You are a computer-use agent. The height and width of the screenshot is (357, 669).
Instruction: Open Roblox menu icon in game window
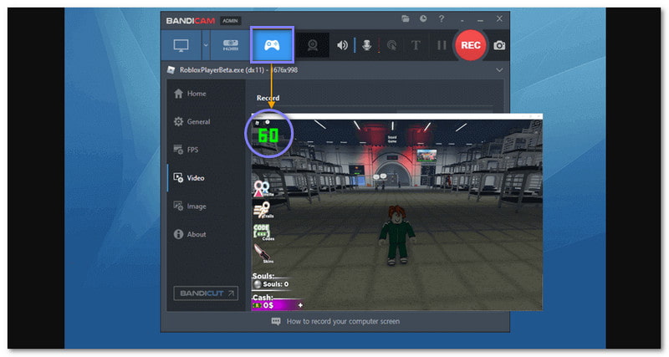(x=257, y=123)
